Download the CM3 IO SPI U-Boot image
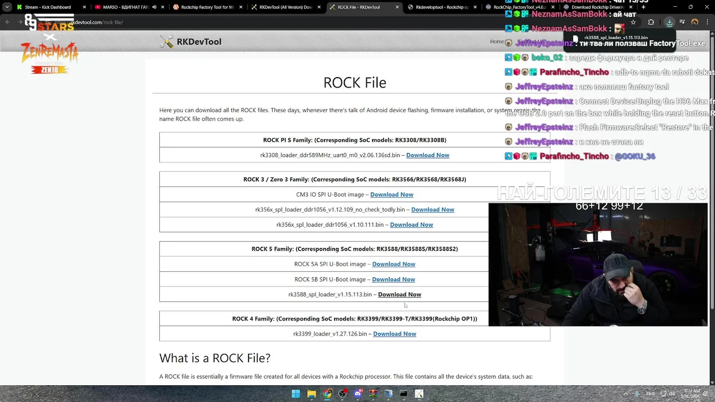The image size is (715, 402). (x=392, y=194)
